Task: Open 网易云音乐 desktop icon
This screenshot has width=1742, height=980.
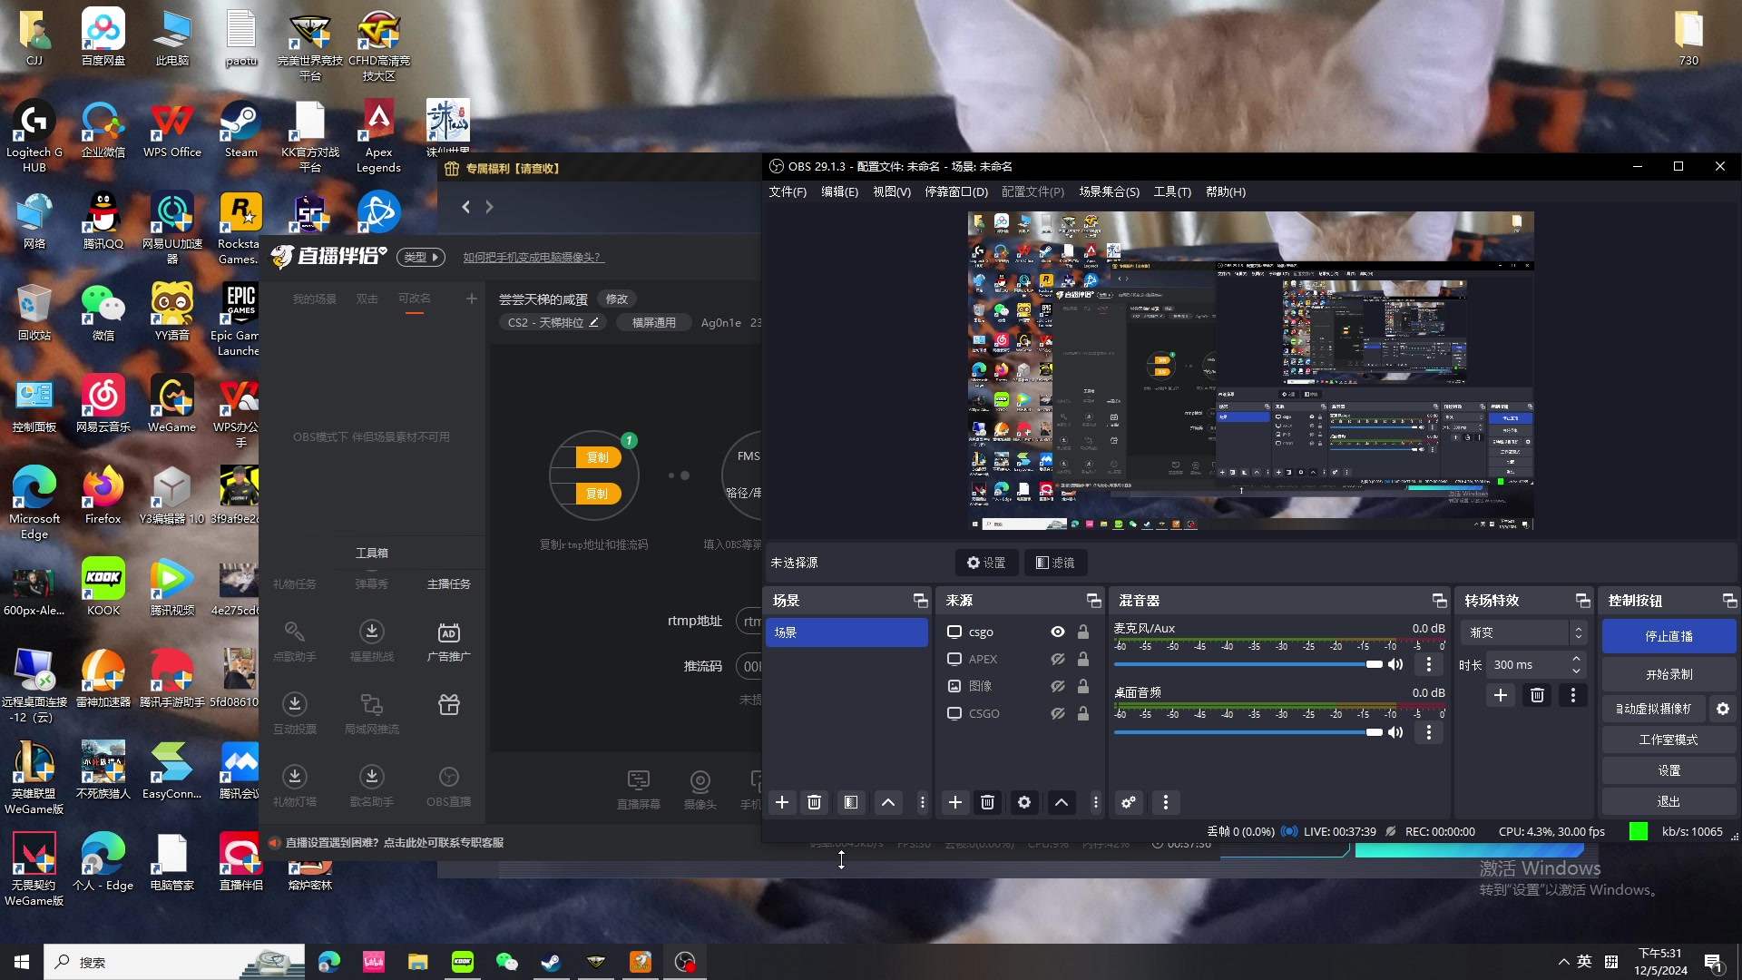Action: pos(103,404)
